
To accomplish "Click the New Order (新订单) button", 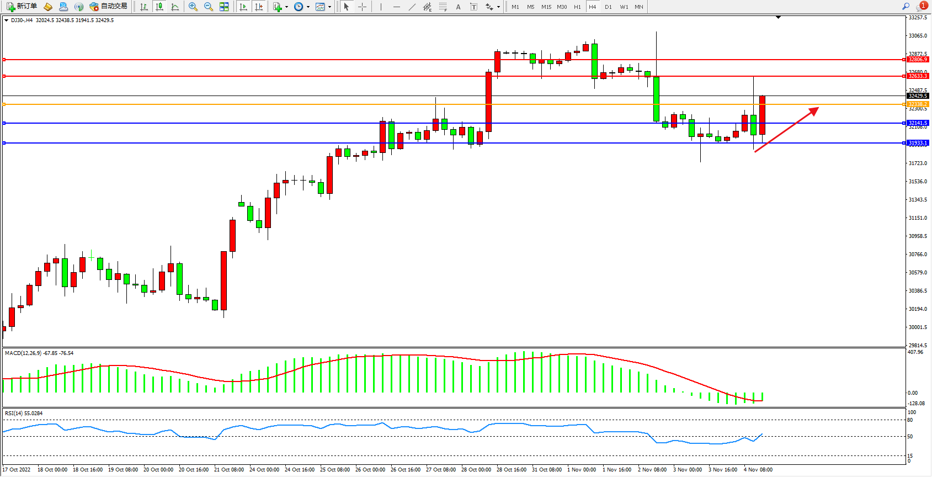I will (x=22, y=7).
